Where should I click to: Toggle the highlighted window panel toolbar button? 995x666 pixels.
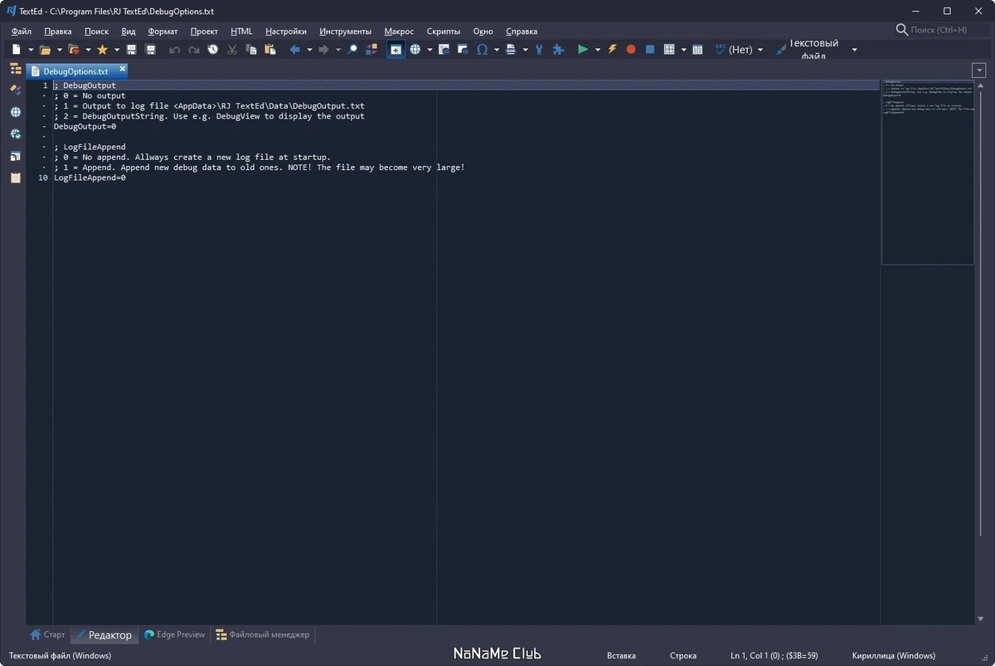click(396, 50)
